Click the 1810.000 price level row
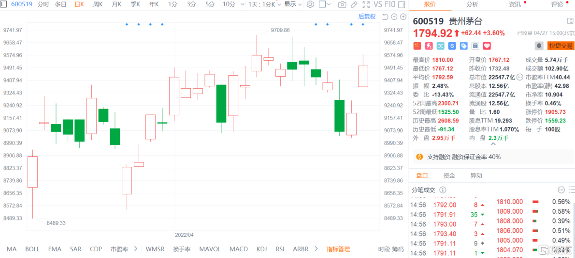 [533, 202]
